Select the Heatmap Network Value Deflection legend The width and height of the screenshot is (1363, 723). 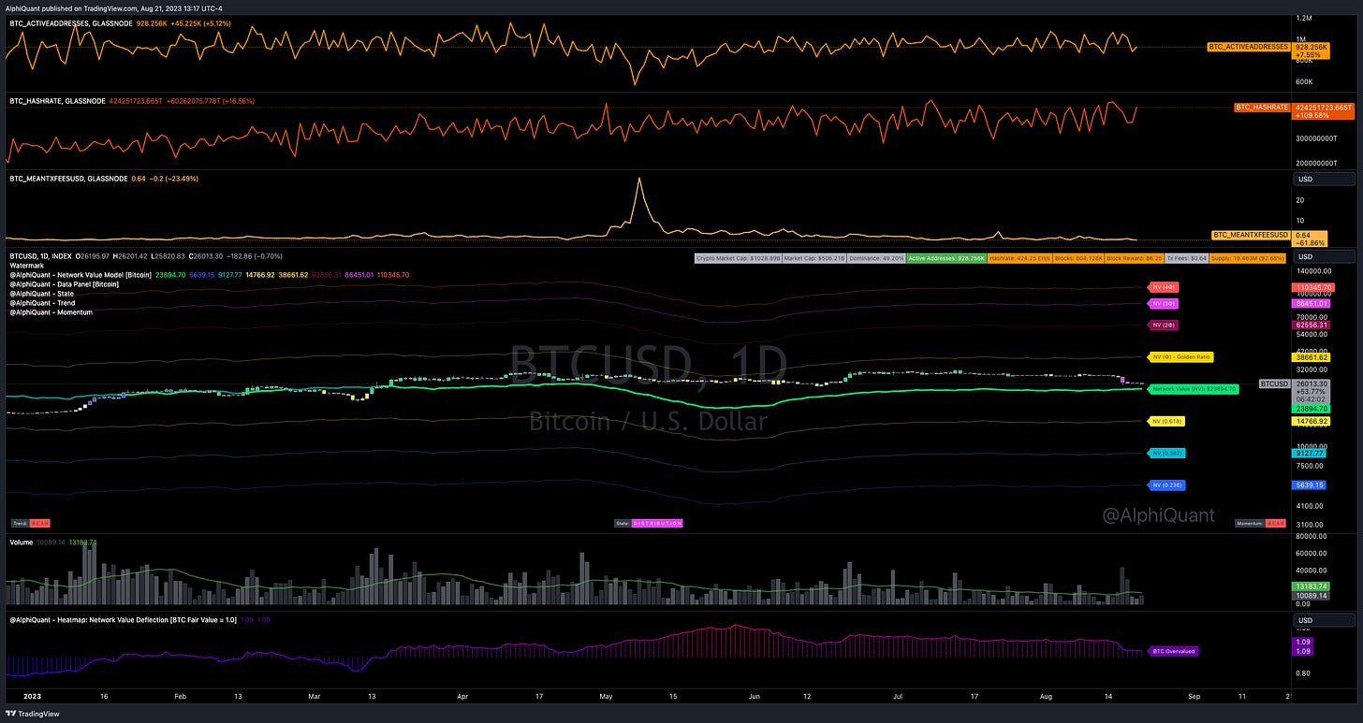(123, 620)
